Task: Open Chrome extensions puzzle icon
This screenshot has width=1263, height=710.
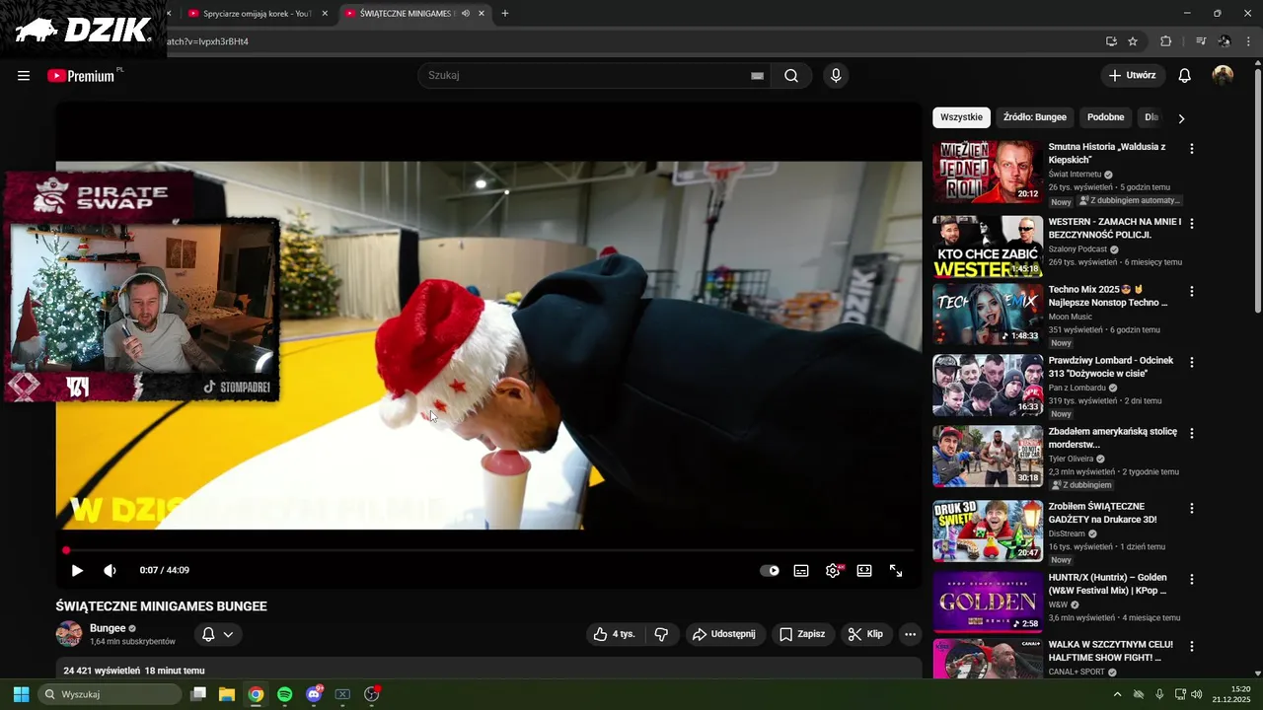Action: [1166, 41]
